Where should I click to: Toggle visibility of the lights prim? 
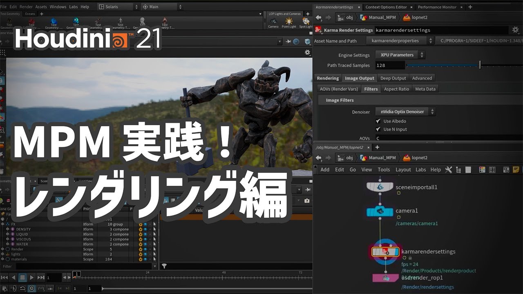point(145,254)
